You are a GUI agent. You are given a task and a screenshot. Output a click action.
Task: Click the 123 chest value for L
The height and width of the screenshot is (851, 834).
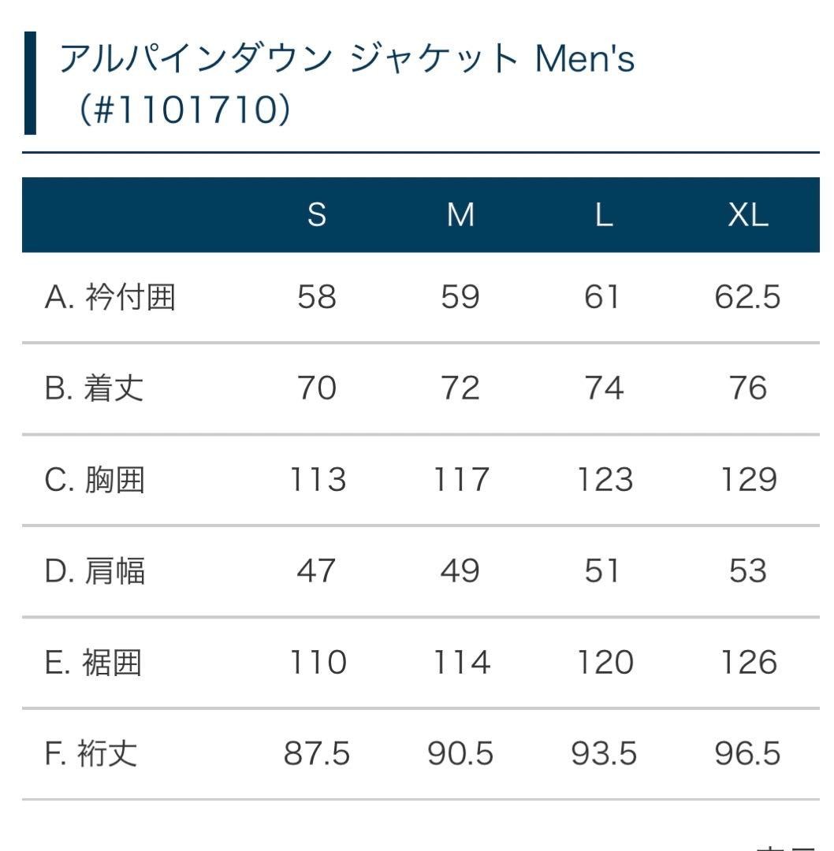coord(604,480)
